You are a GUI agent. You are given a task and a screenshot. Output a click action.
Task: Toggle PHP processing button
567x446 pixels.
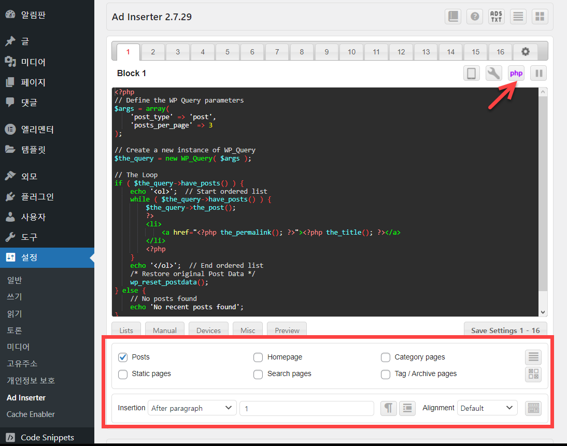(516, 74)
